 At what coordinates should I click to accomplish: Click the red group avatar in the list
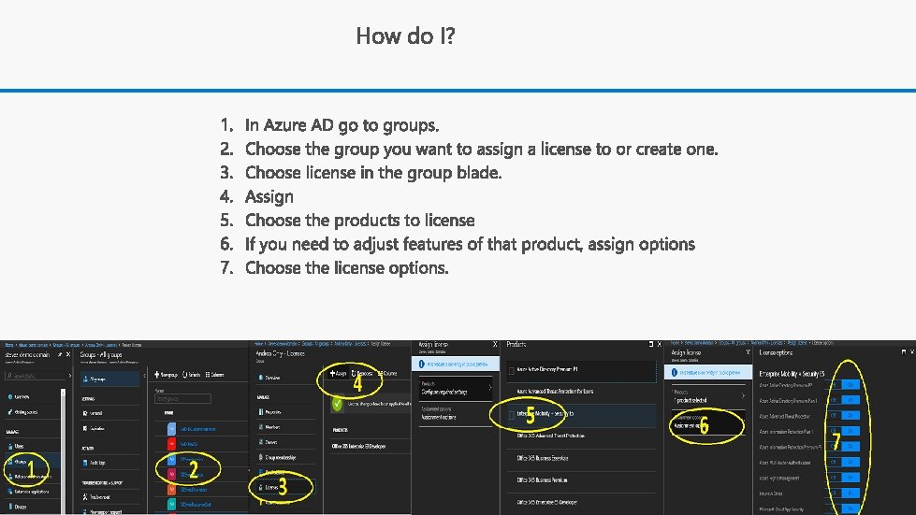[x=171, y=444]
